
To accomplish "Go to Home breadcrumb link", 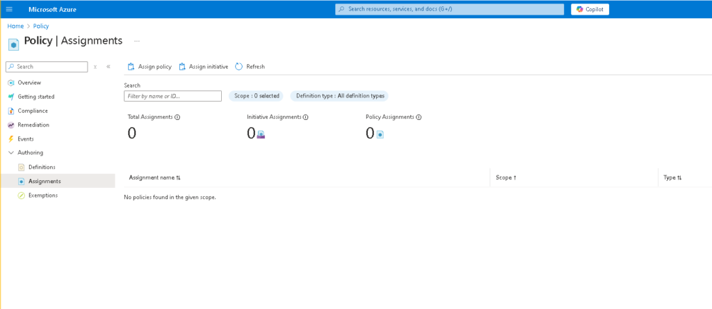I will 15,26.
